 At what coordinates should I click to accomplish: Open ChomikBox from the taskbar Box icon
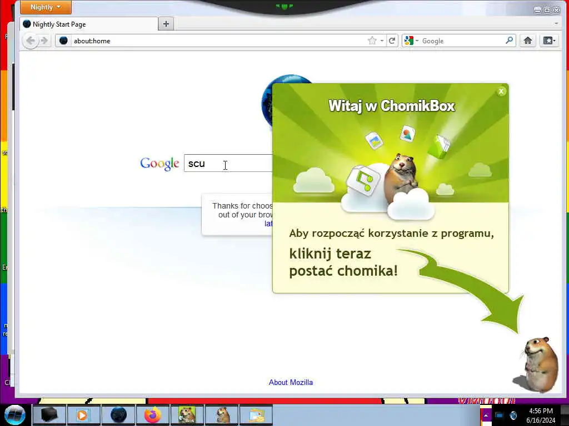pyautogui.click(x=187, y=415)
